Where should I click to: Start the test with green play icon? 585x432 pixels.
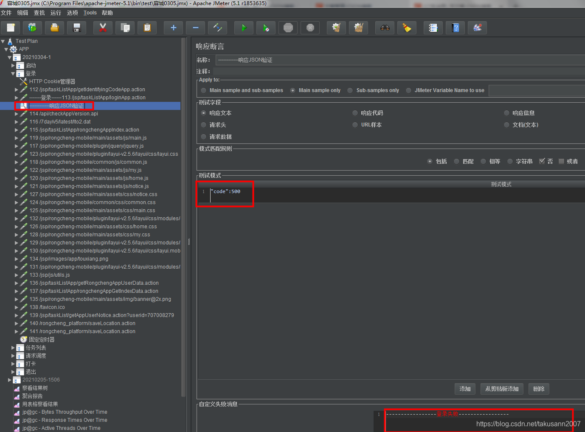pyautogui.click(x=244, y=28)
